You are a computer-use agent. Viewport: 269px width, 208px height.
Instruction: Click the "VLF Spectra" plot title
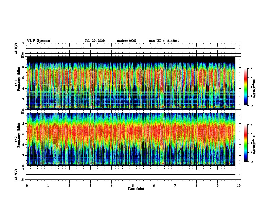(38, 41)
